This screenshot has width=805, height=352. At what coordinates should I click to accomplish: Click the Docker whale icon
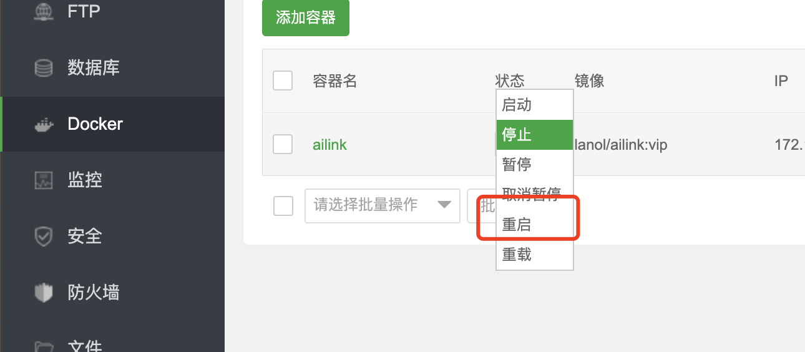[43, 124]
